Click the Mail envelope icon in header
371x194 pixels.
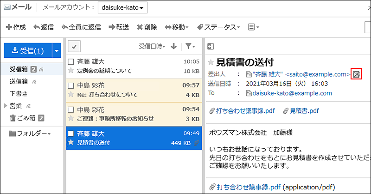[x=7, y=7]
